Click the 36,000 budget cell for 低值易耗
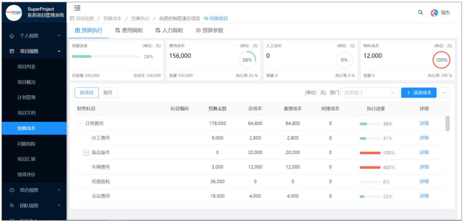The image size is (463, 221). tap(217, 182)
